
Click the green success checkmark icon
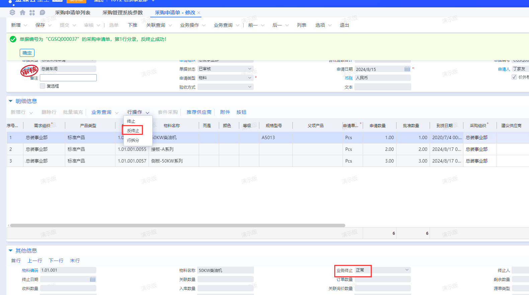pos(13,39)
